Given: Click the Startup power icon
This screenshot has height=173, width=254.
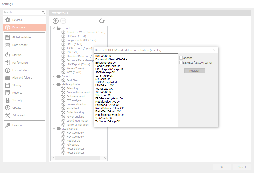Looking at the screenshot, I should pyautogui.click(x=8, y=55).
